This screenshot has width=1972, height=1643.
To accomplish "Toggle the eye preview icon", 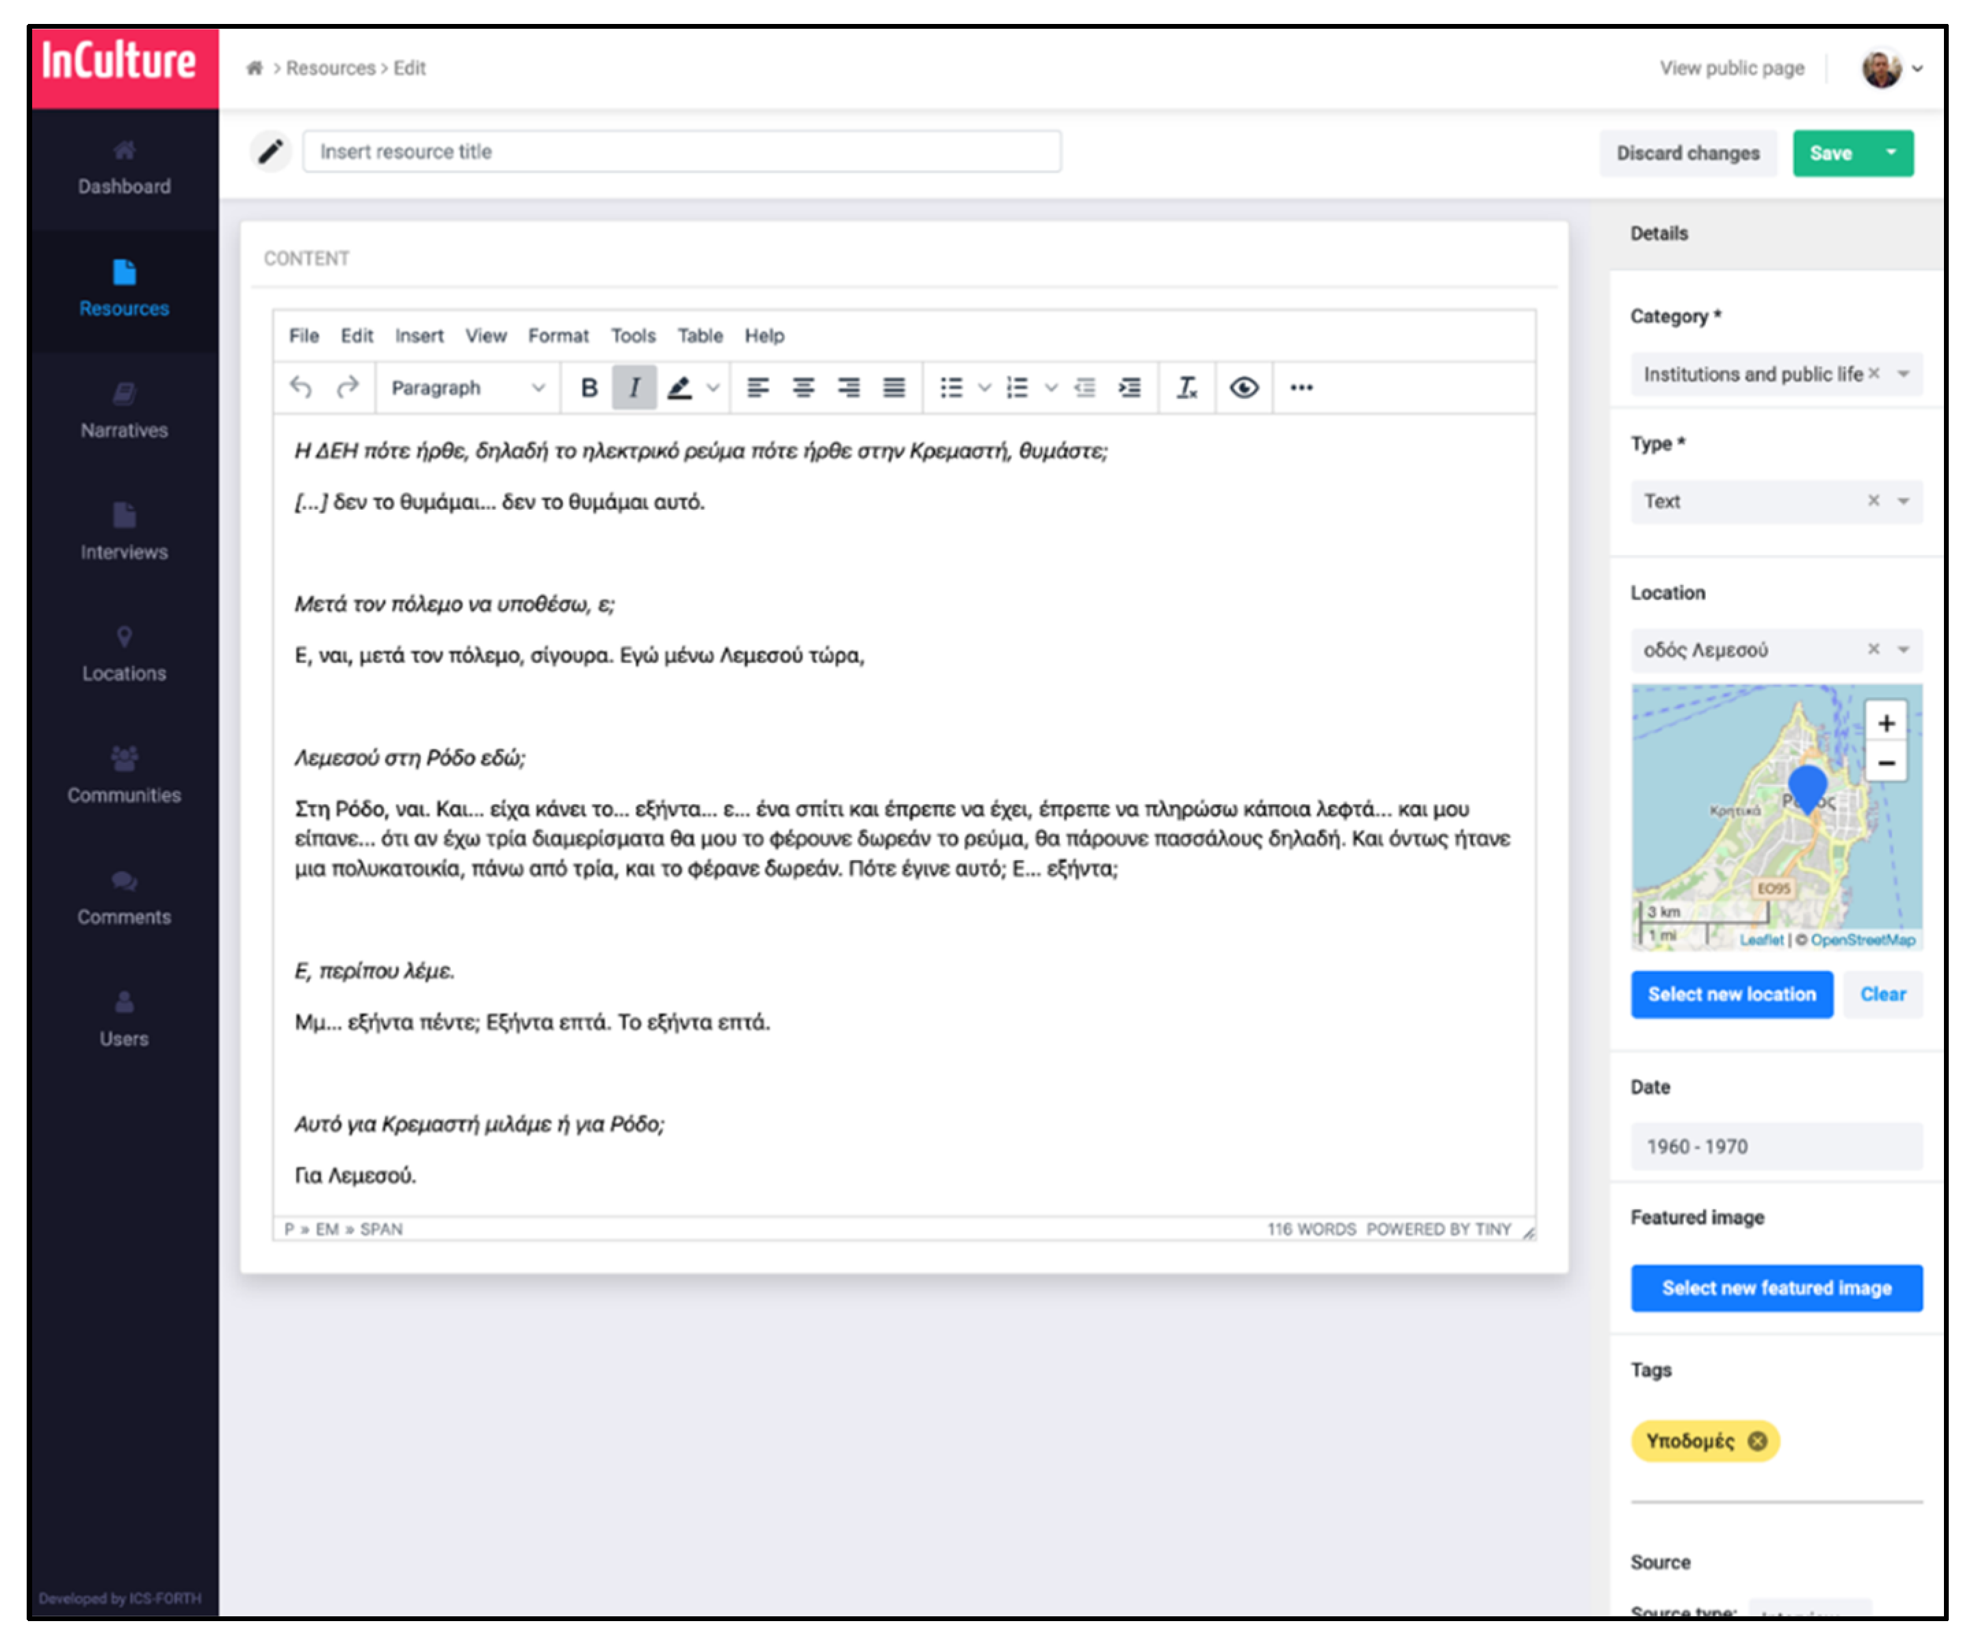I will coord(1244,388).
